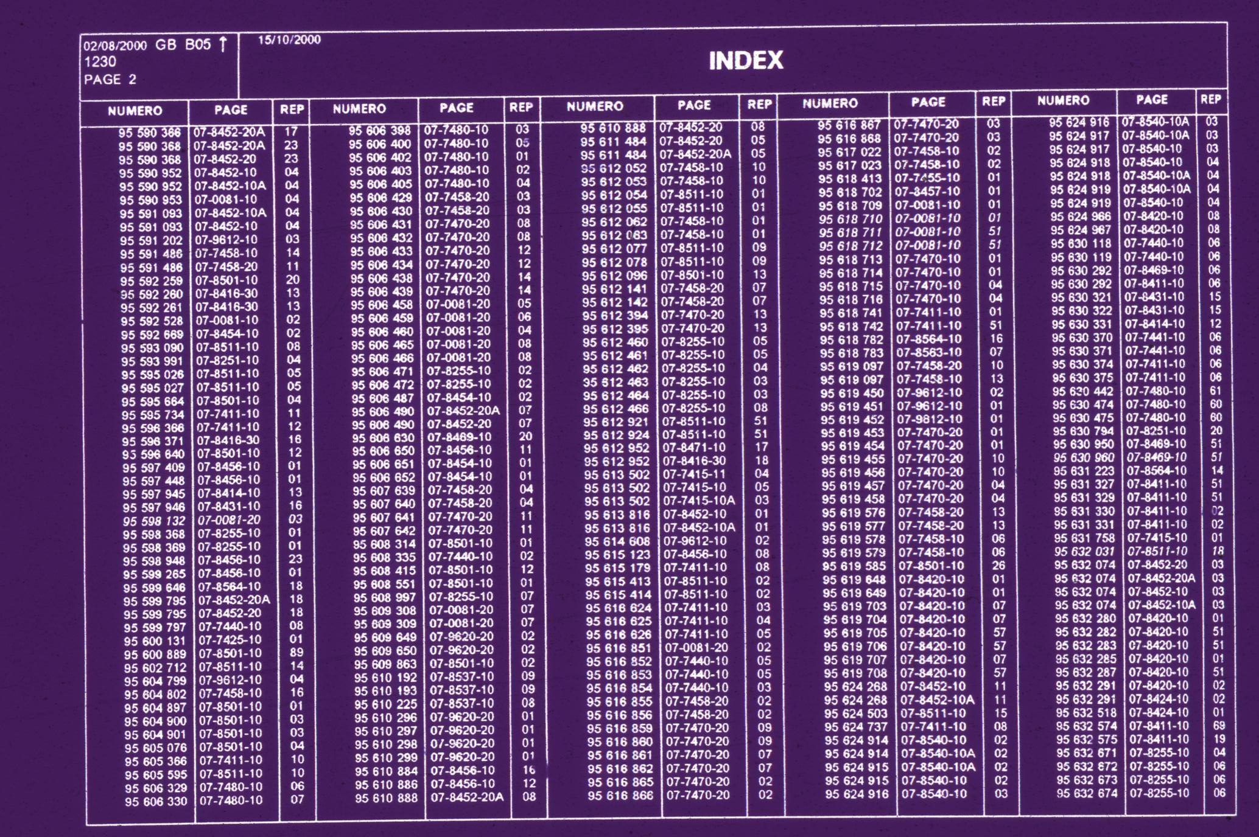Select numero 95 606 429
Image resolution: width=1259 pixels, height=837 pixels.
(381, 198)
